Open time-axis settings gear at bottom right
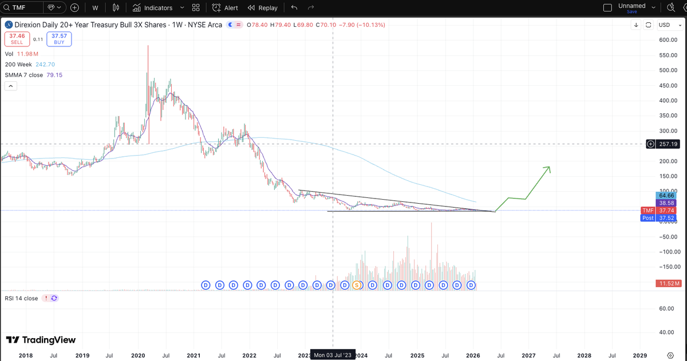687x361 pixels. pyautogui.click(x=670, y=355)
